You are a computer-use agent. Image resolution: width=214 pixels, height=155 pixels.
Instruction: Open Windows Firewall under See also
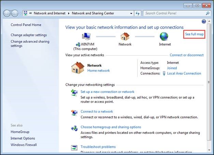[24, 145]
